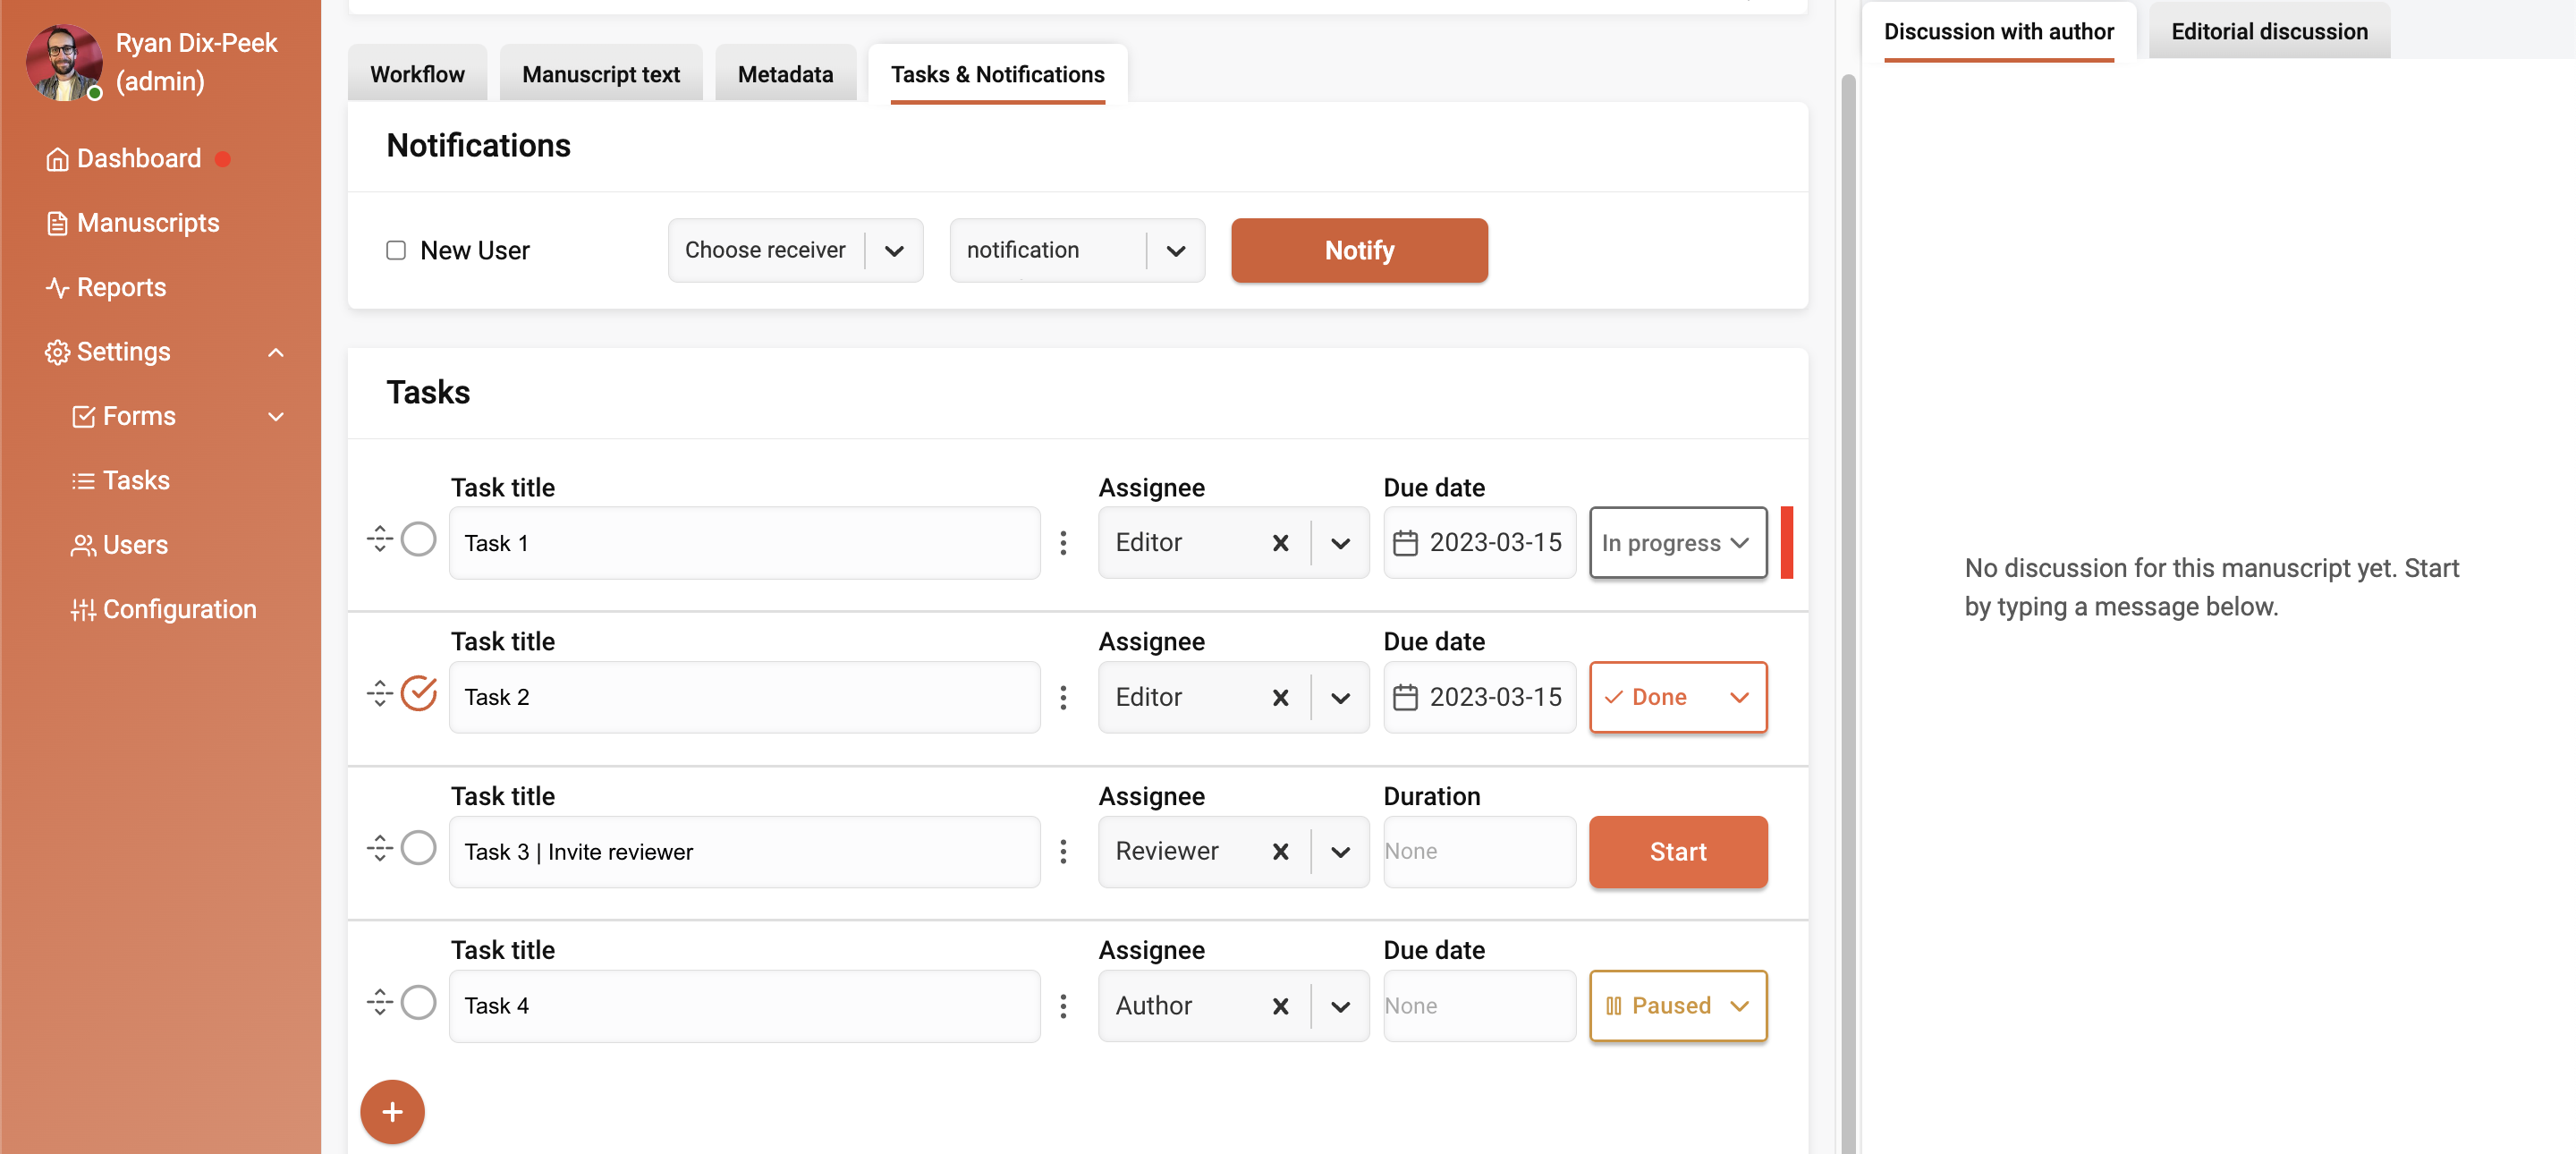Click the three-dot options icon for Task 4

(x=1063, y=1006)
